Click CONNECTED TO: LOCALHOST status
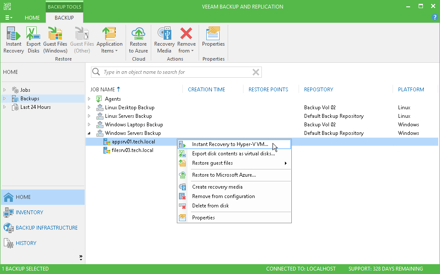Viewport: 440px width, 274px height. [x=301, y=269]
